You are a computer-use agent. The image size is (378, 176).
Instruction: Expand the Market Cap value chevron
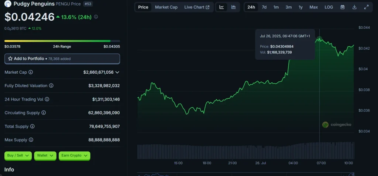[117, 72]
